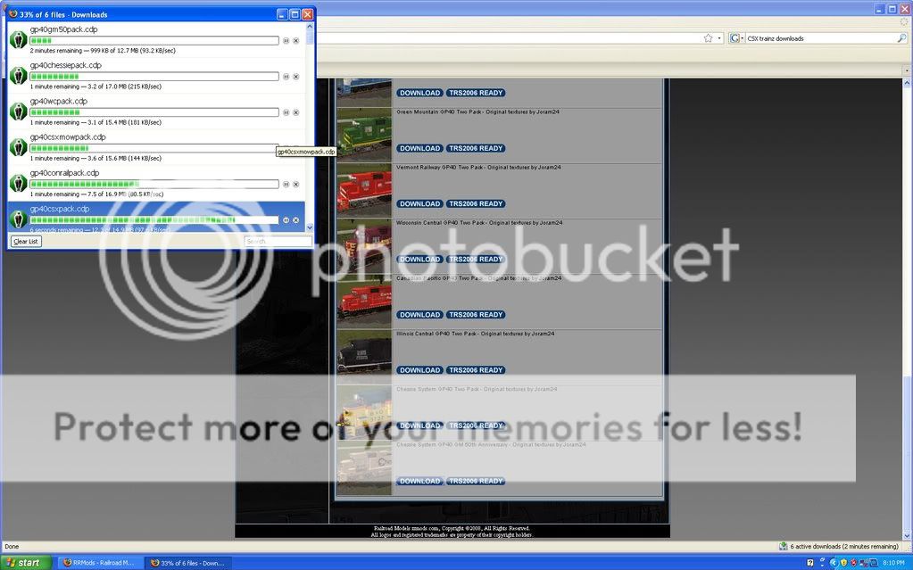Click the Illinois Central black locomotive thumbnail
913x570 pixels.
pyautogui.click(x=364, y=357)
